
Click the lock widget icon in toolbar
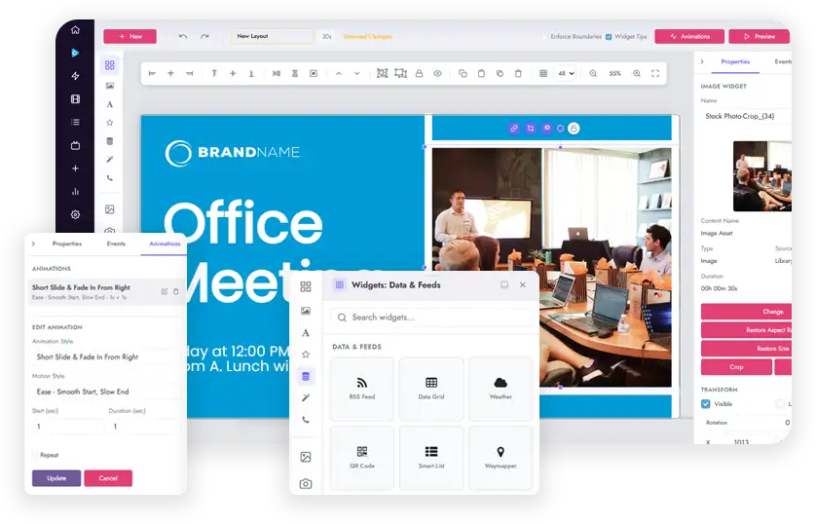pos(419,74)
